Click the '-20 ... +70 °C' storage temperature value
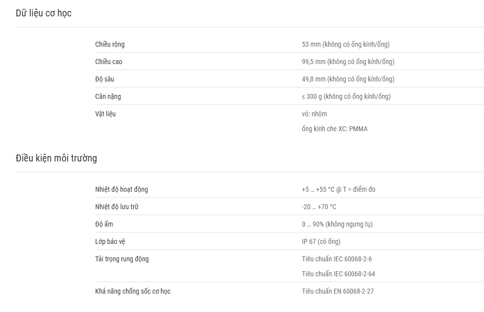 319,207
